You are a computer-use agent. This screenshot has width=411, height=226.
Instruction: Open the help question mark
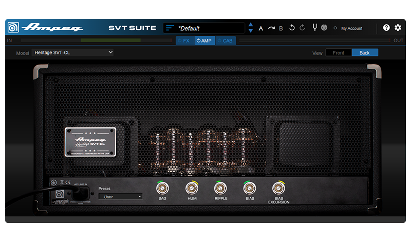386,28
